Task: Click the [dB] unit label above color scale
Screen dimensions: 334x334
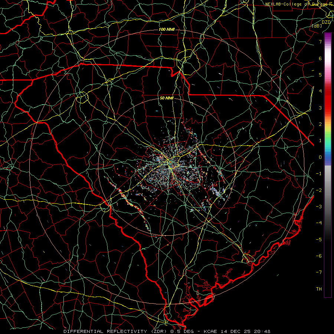Action: pyautogui.click(x=317, y=26)
